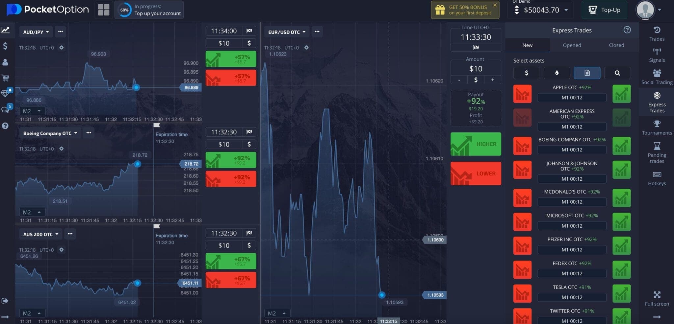This screenshot has width=674, height=324.
Task: Switch to the New tab
Action: (x=527, y=45)
